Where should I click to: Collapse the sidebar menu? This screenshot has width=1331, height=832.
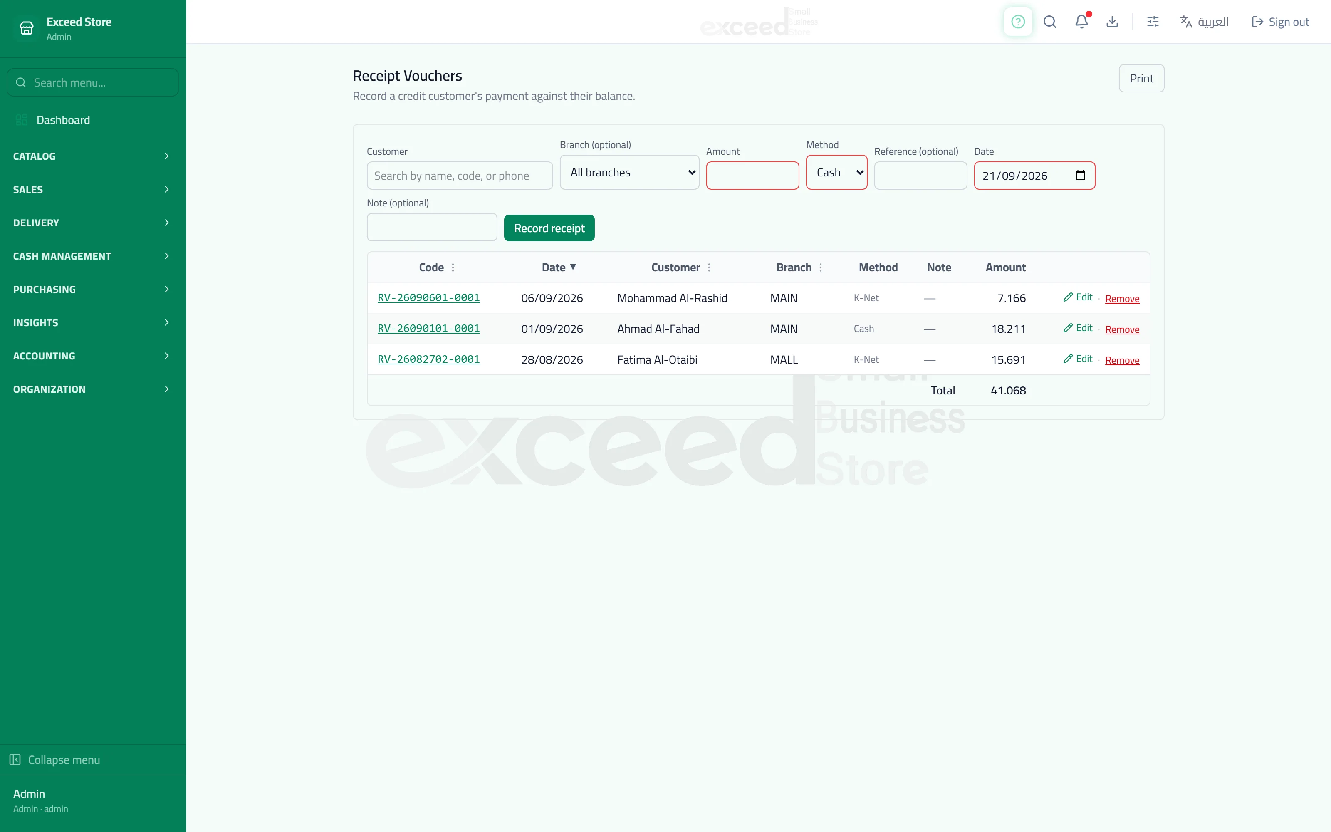[93, 759]
